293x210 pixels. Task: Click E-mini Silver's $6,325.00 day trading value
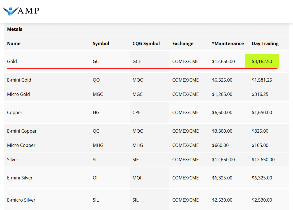pos(262,178)
